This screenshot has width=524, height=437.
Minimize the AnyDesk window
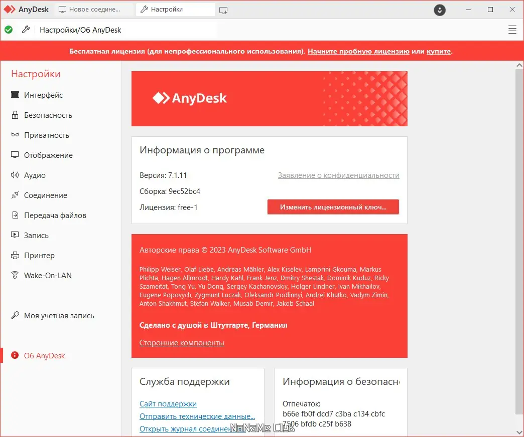coord(468,10)
